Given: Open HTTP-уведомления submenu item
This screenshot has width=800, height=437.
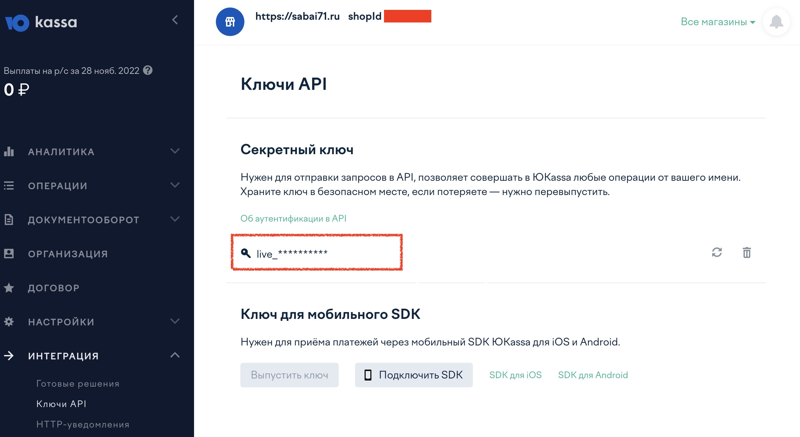Looking at the screenshot, I should 83,424.
